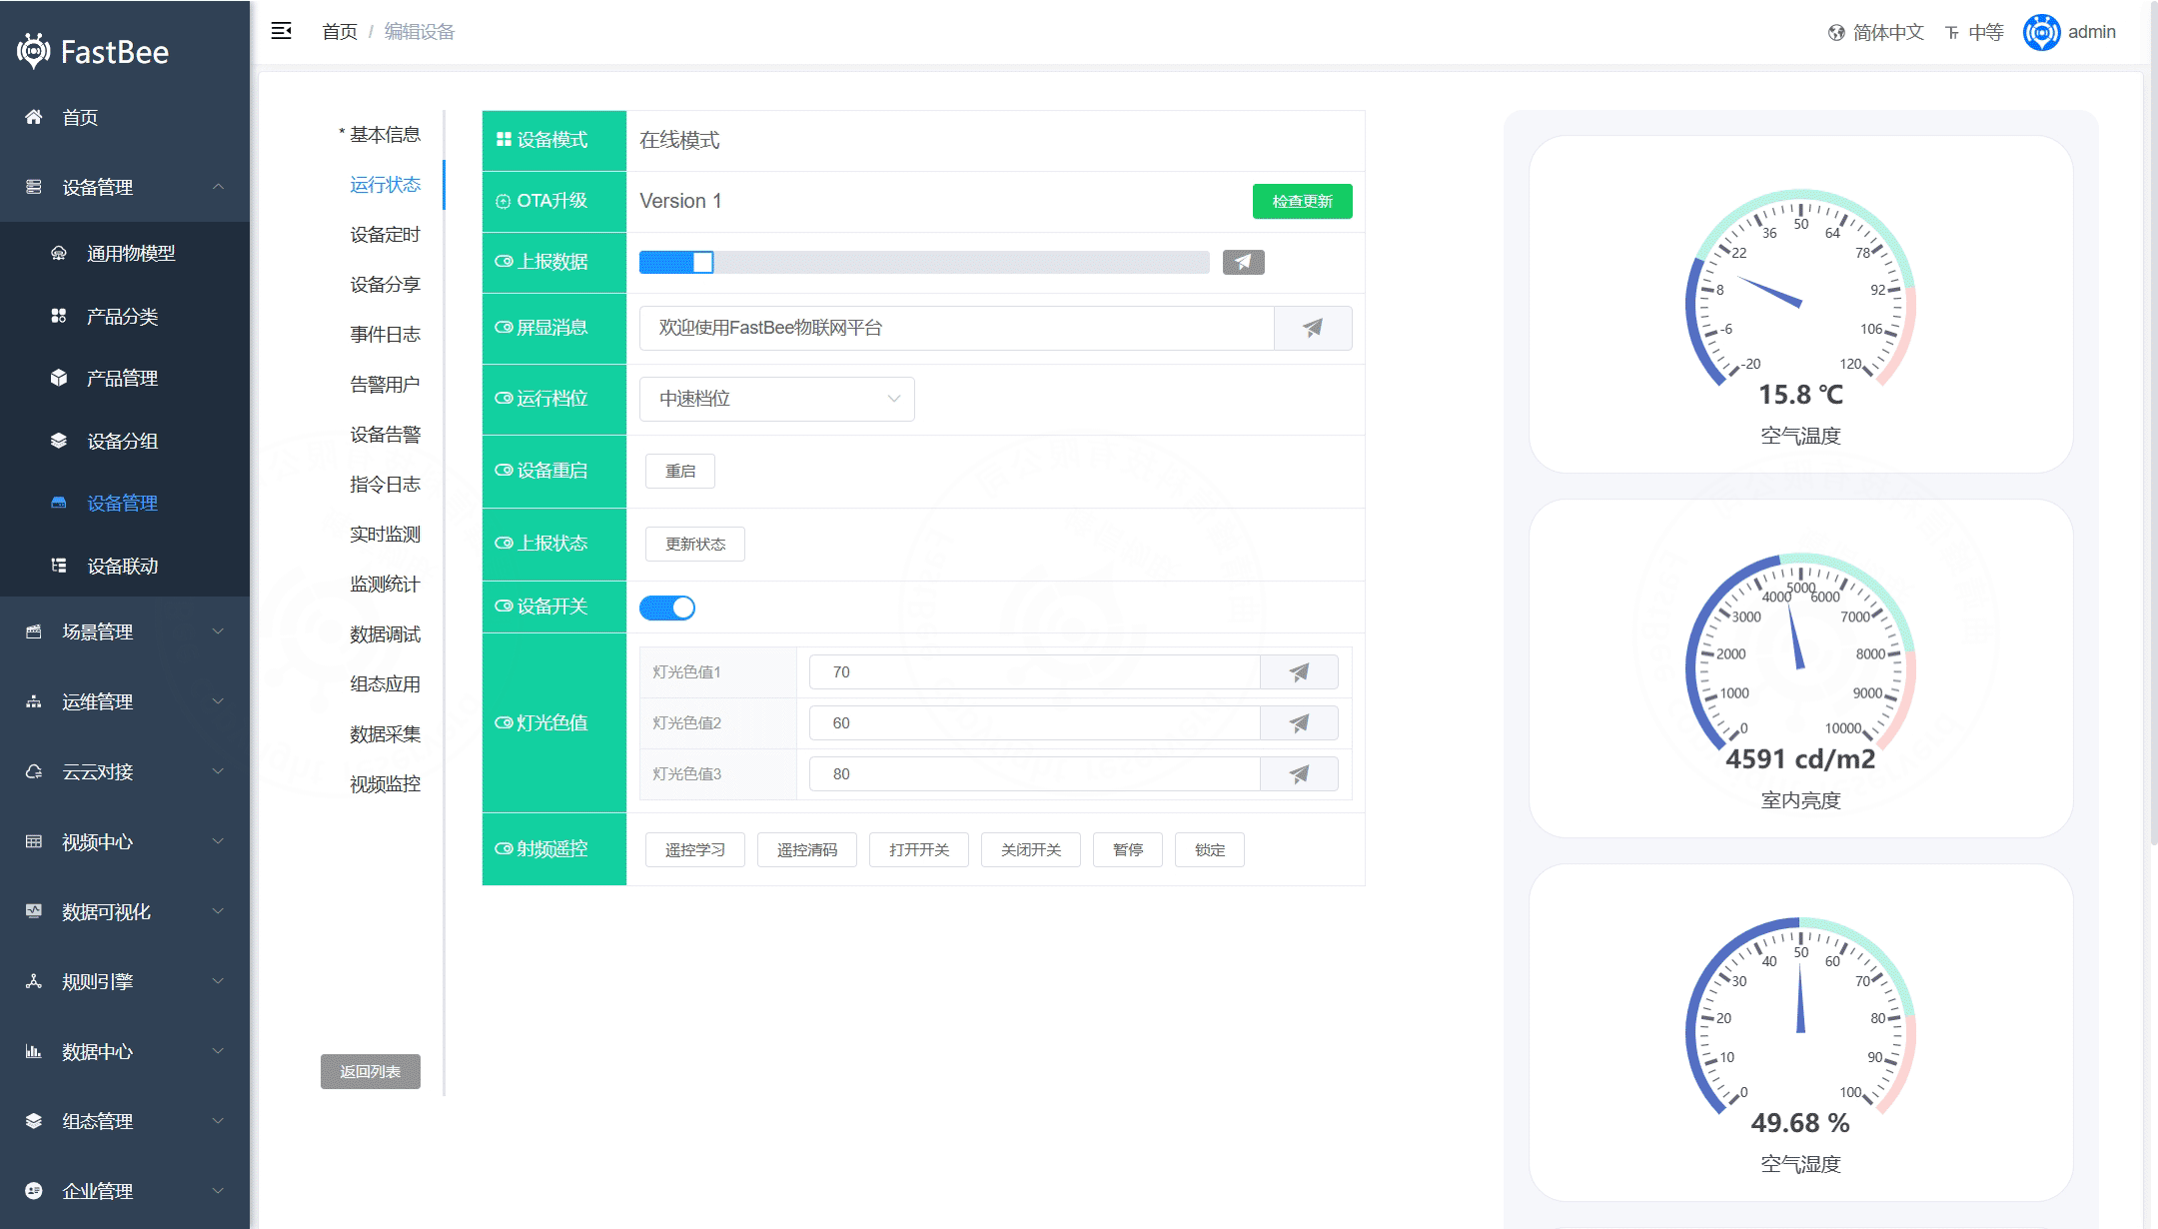Expand the 数据中心 menu chevron
Viewport: 2158px width, 1229px height.
(218, 1051)
